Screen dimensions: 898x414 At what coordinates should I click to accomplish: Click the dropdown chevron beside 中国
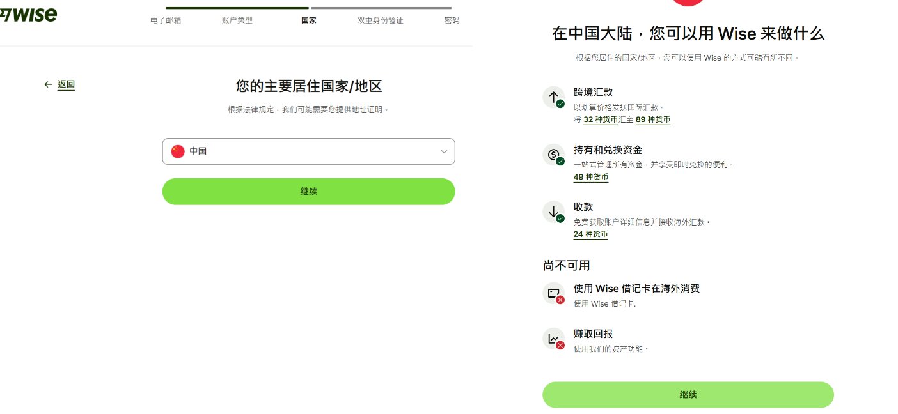point(444,151)
